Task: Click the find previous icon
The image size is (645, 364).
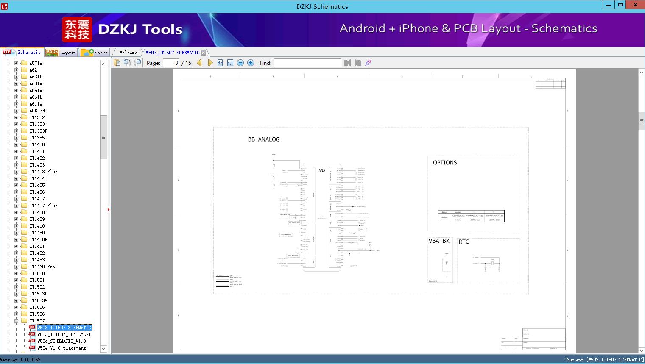Action: [x=348, y=63]
